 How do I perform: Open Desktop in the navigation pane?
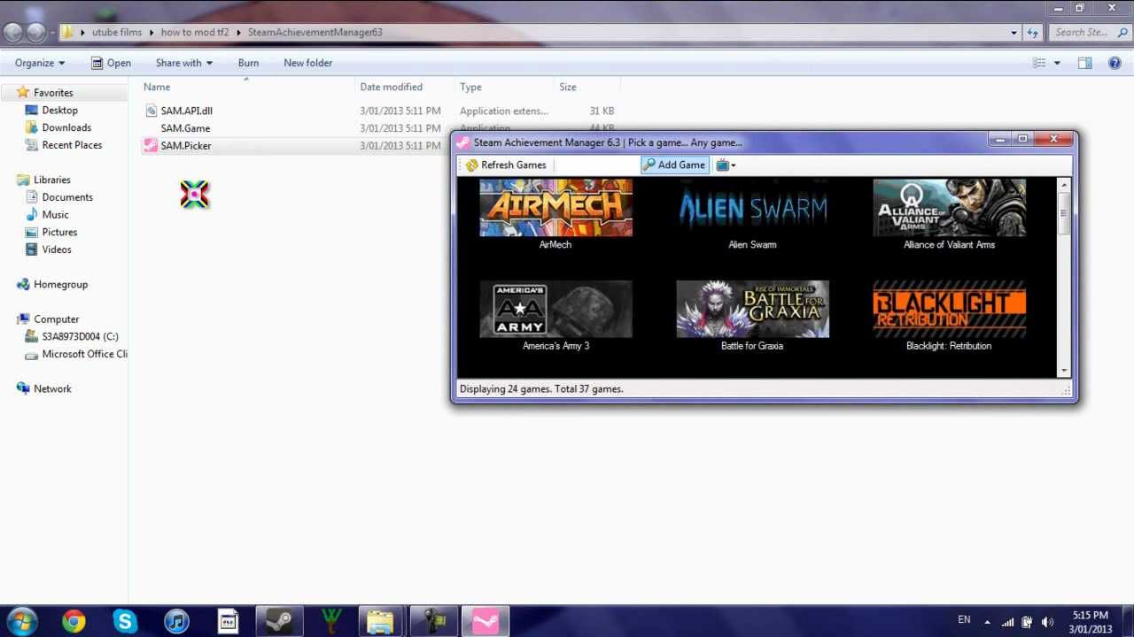[x=59, y=110]
